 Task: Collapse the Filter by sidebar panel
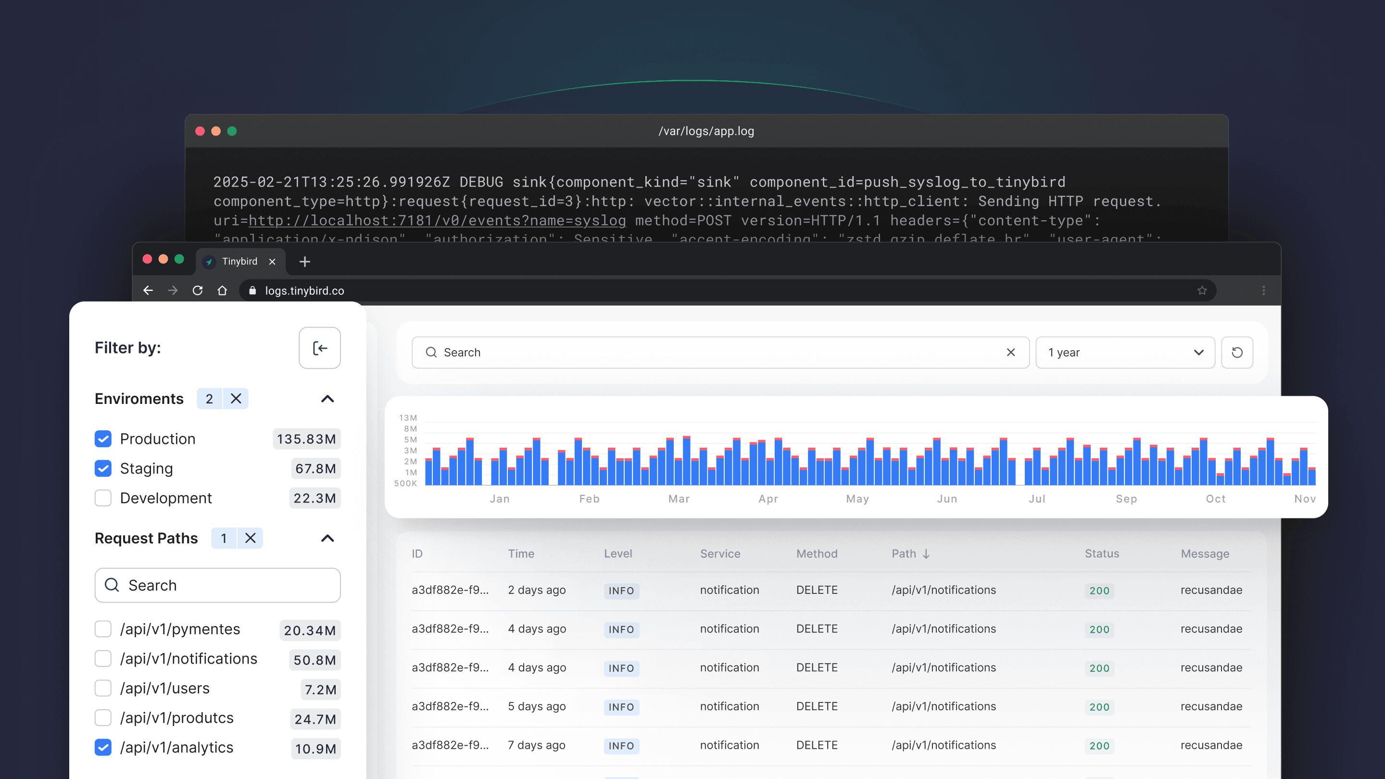coord(319,348)
